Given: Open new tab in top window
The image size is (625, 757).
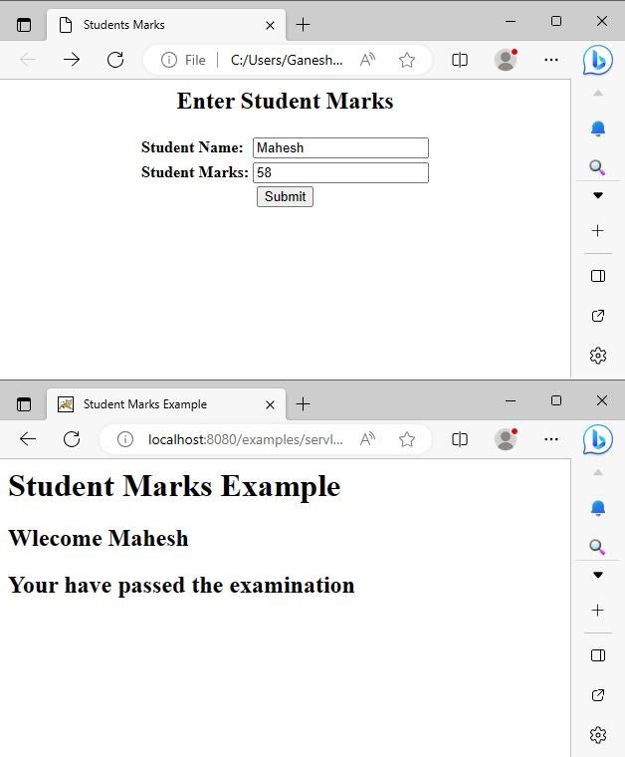Looking at the screenshot, I should [x=303, y=24].
